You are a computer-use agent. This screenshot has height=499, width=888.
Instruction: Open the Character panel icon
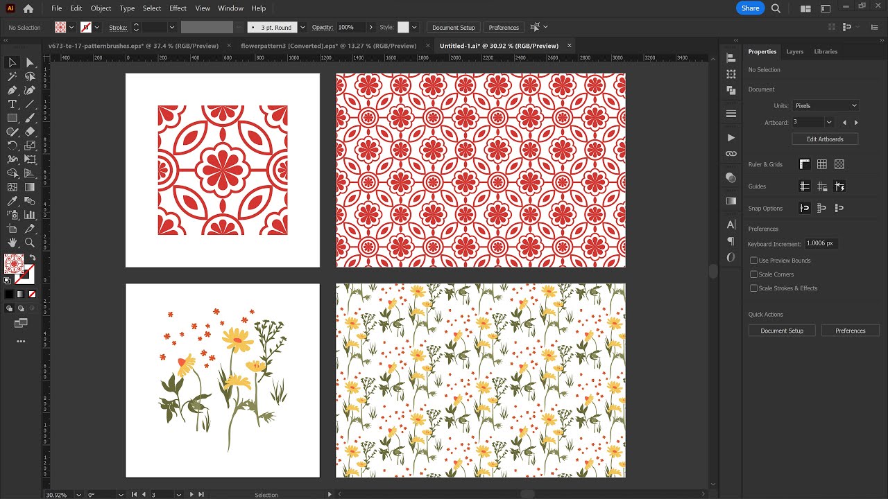731,225
